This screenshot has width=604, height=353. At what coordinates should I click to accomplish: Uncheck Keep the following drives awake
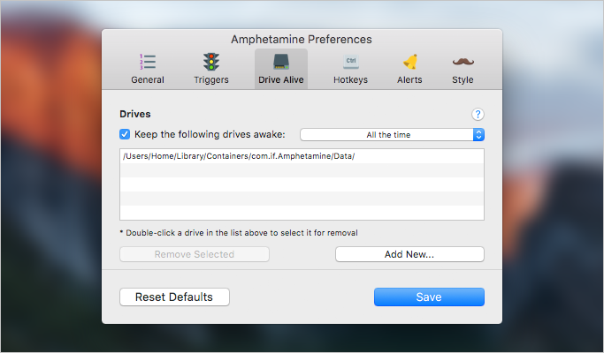click(x=125, y=134)
